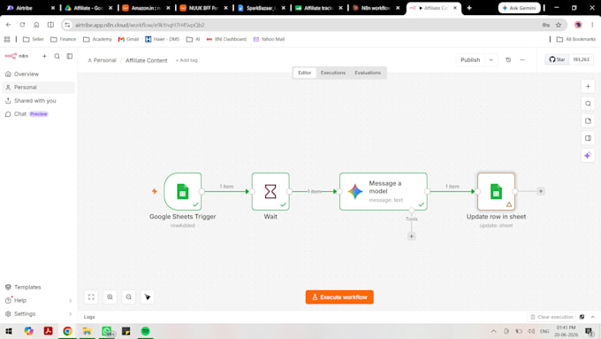The image size is (601, 339).
Task: Open the Gmail bookmark
Action: tap(128, 39)
